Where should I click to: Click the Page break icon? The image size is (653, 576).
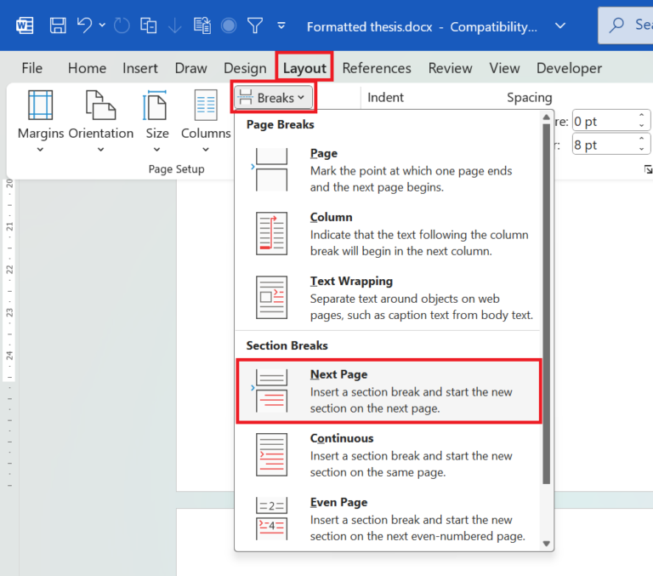tap(271, 170)
